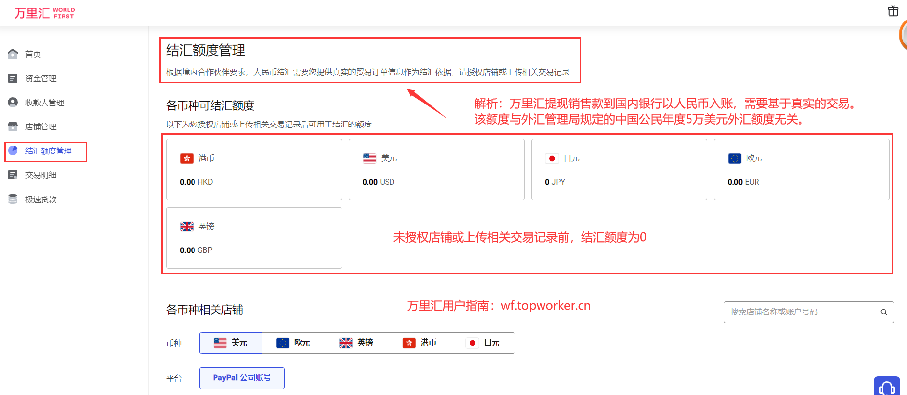Click the World First logo
Screen dimensions: 907x395
44,13
